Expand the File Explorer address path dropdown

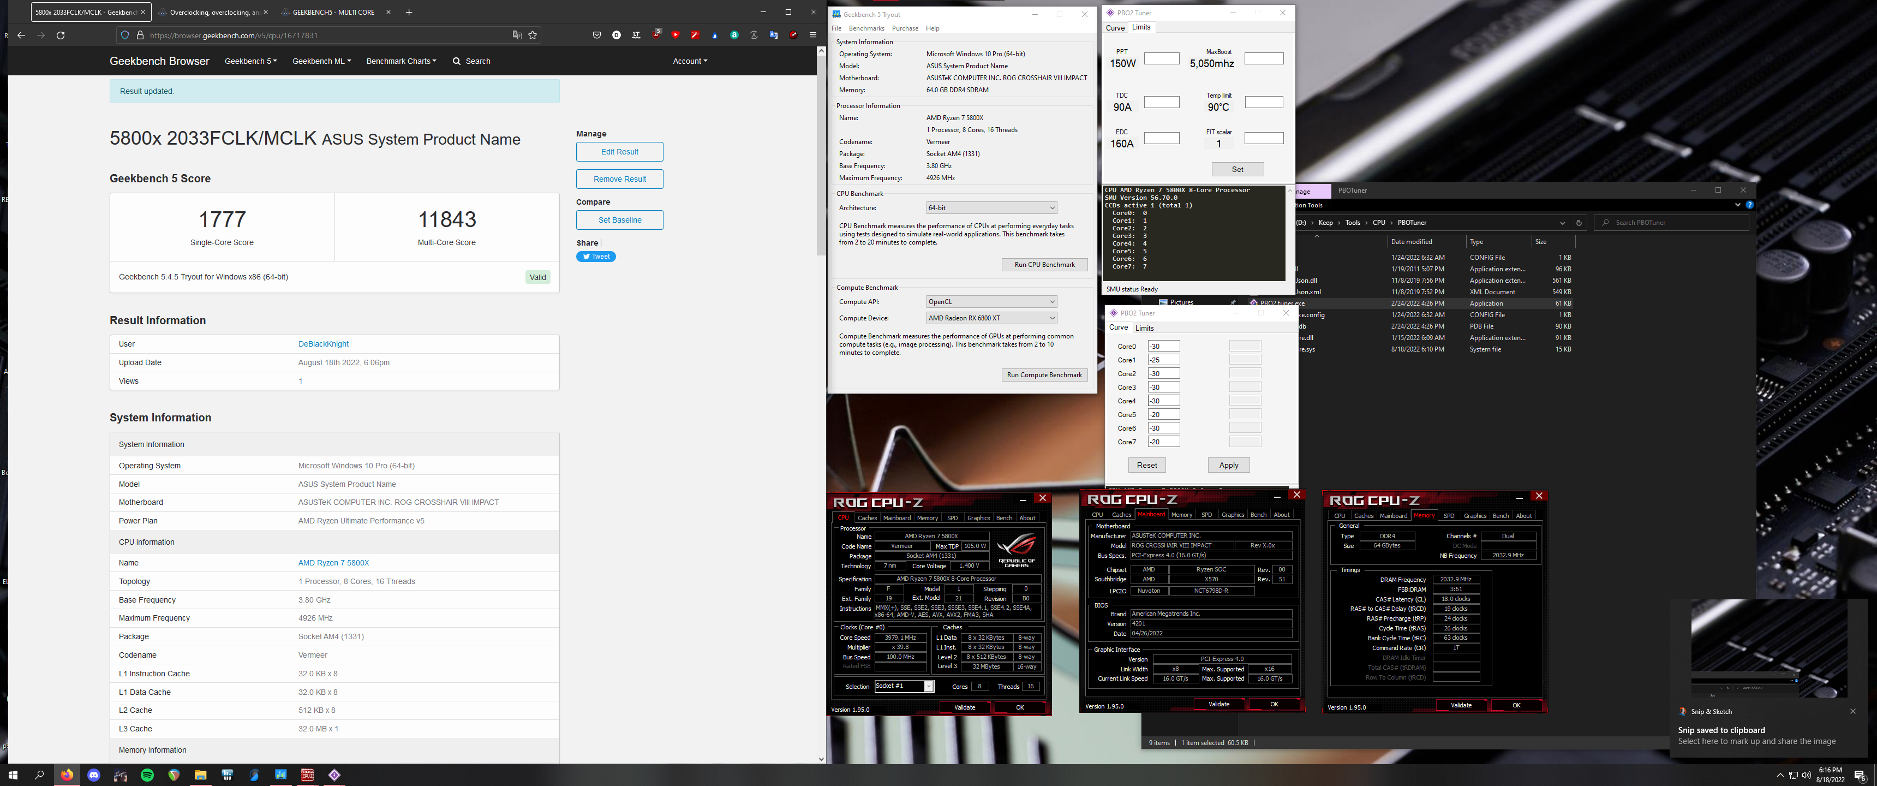1562,223
